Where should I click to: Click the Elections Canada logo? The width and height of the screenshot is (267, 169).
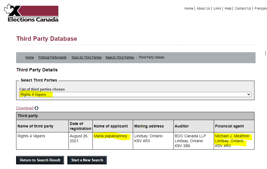31,13
